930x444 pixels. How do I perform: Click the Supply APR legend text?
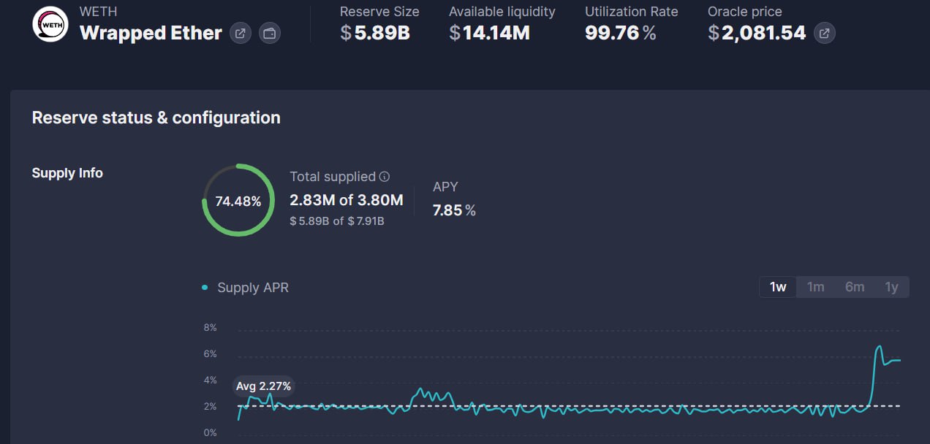[253, 288]
